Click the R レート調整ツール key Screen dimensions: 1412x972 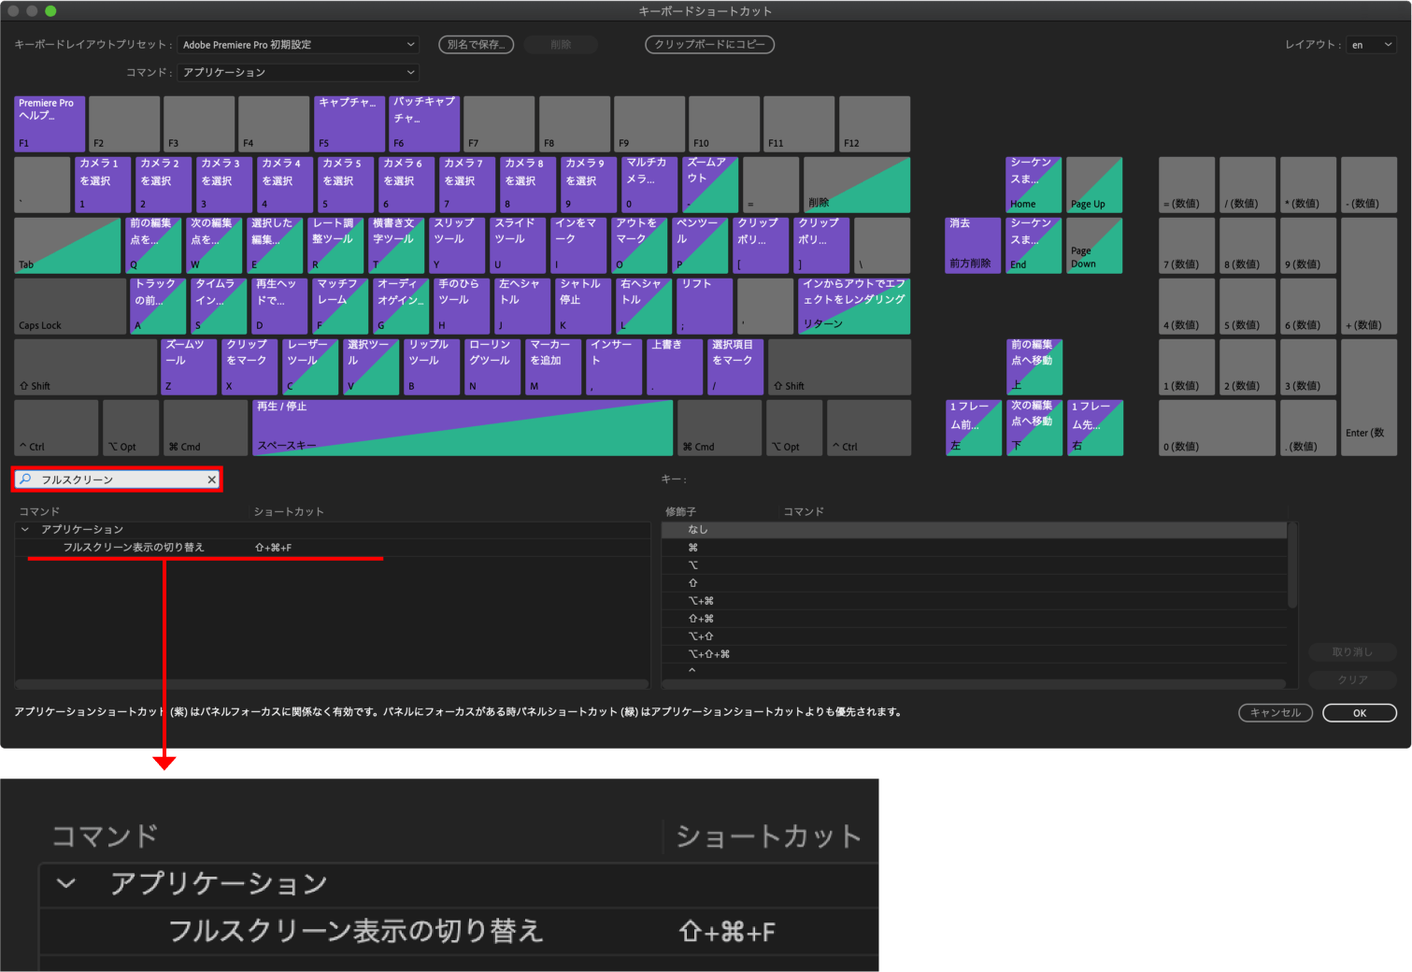point(335,245)
